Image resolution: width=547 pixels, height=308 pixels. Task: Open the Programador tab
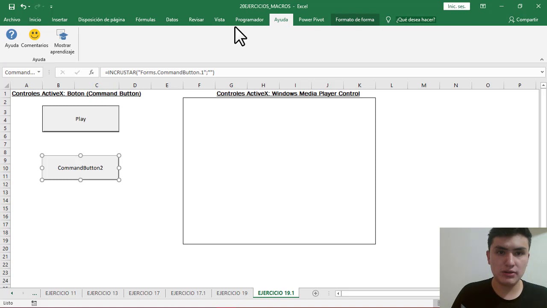[249, 20]
